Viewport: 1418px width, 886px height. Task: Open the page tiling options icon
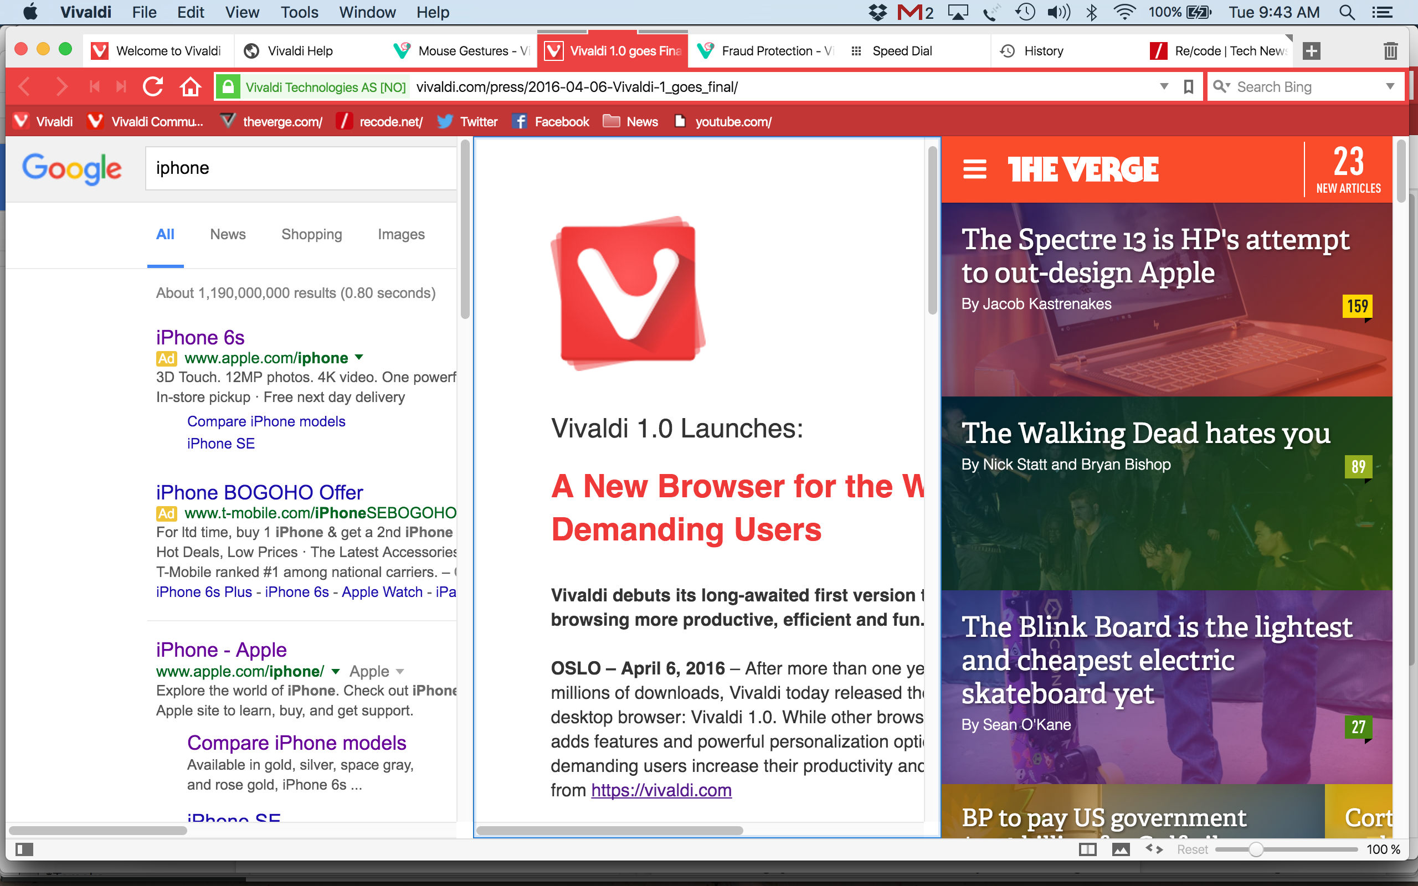[x=1087, y=849]
